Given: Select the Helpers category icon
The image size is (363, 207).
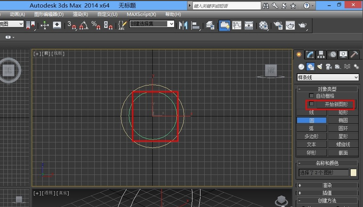Looking at the screenshot, I should point(338,67).
